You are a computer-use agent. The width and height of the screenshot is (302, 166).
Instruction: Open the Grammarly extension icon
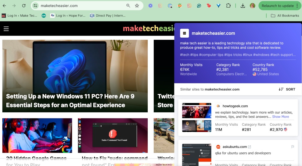(199, 6)
